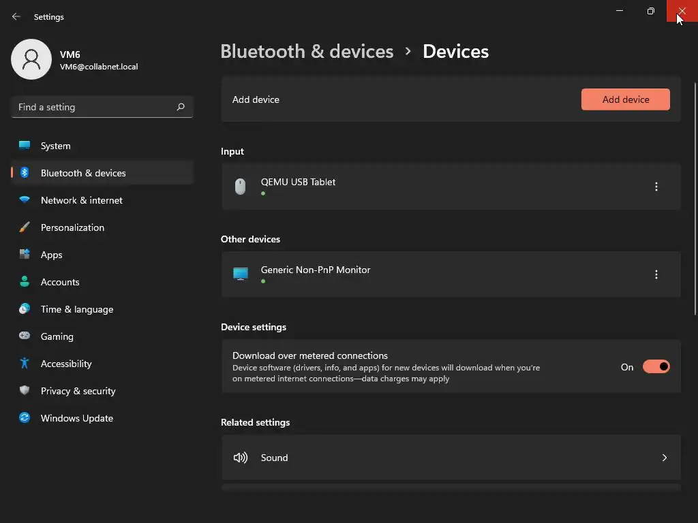Click the Personalization paintbrush icon
This screenshot has width=698, height=523.
point(25,227)
